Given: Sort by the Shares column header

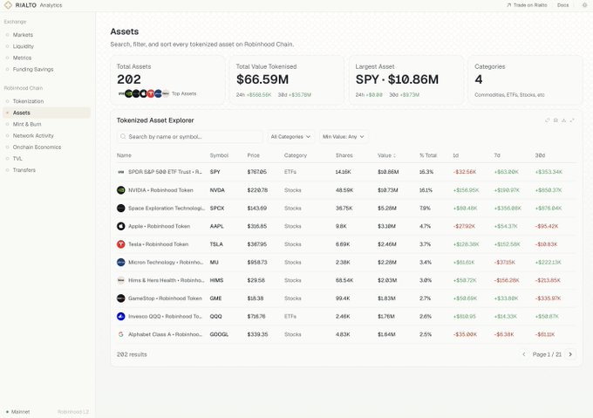Looking at the screenshot, I should point(344,155).
